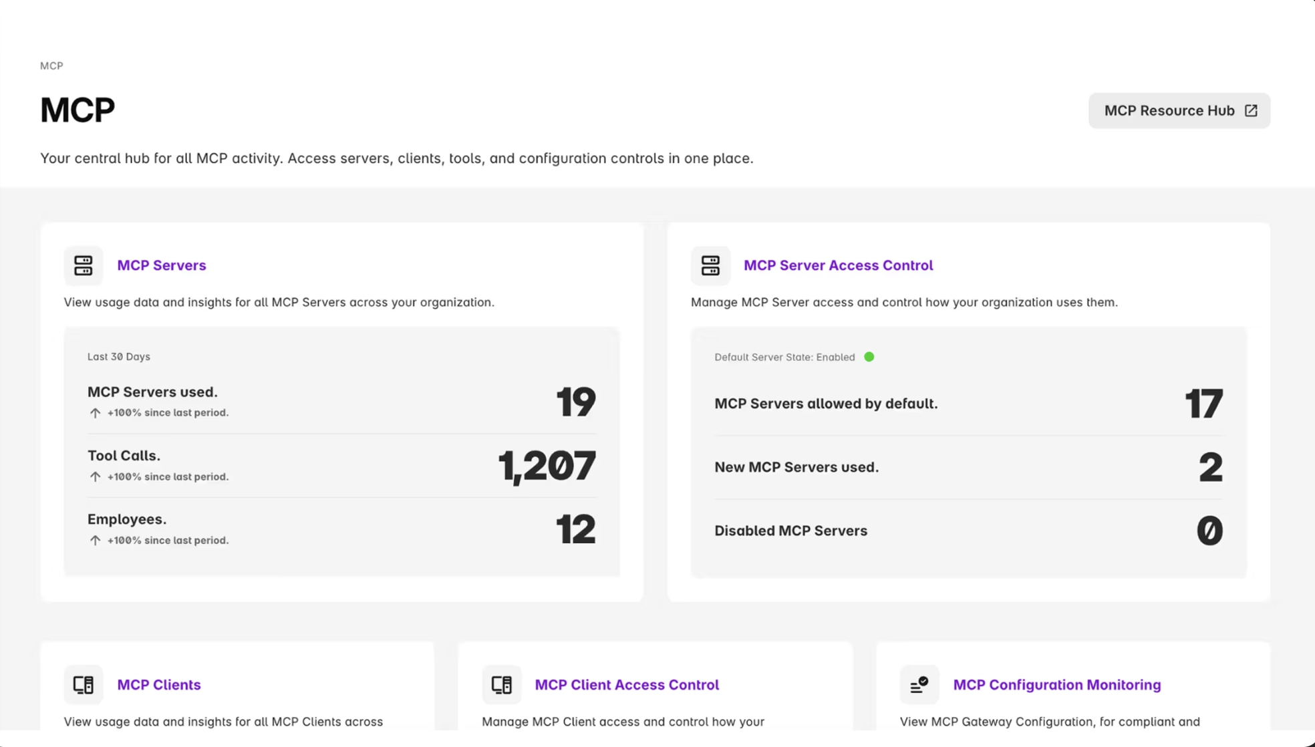
Task: Click up arrow under Tool Calls
Action: pyautogui.click(x=95, y=476)
